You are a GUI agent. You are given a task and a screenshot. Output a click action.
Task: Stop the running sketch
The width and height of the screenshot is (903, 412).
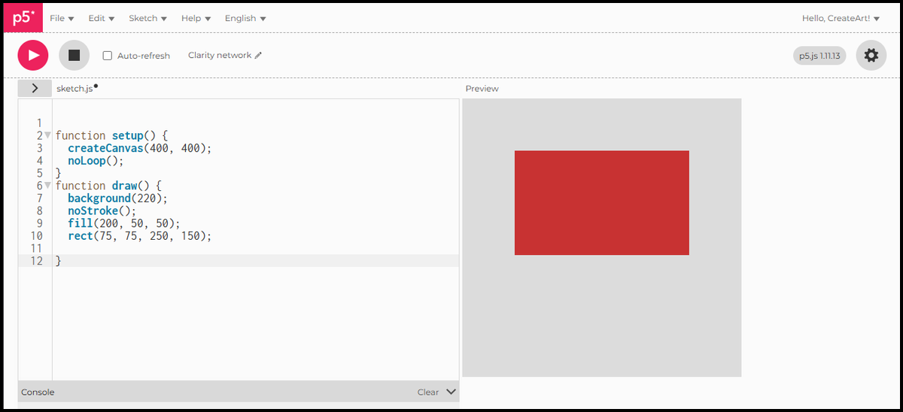click(x=74, y=55)
